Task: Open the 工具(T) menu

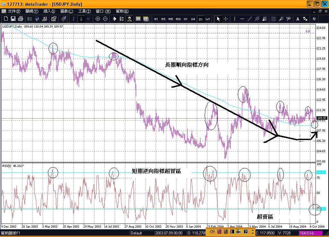Action: click(84, 11)
